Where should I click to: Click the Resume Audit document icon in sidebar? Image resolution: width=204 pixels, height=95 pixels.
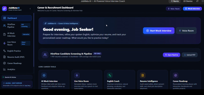coord(4,57)
